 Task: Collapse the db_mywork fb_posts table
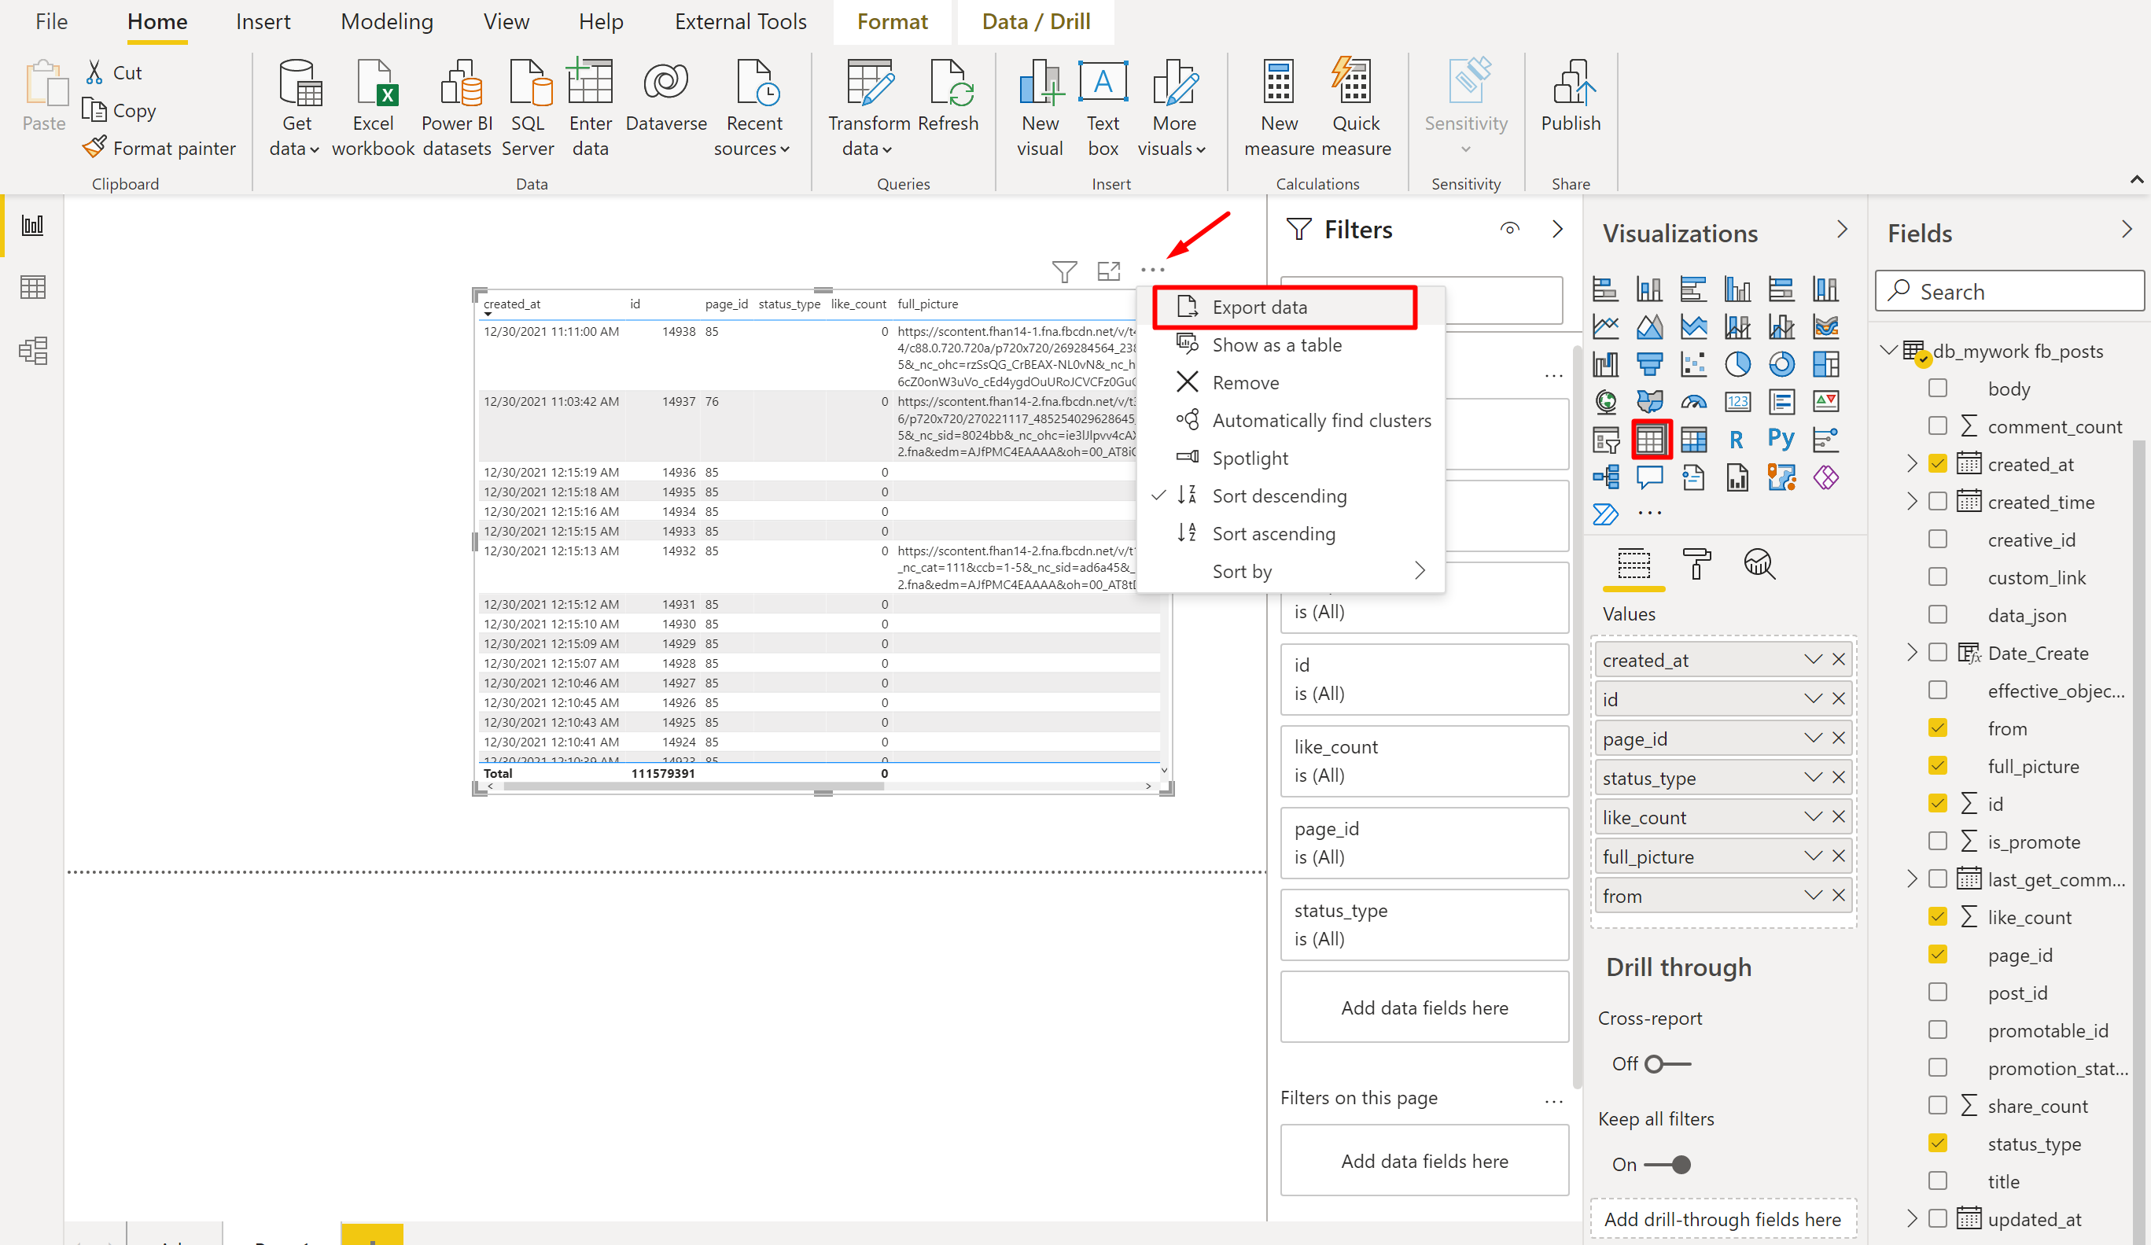tap(1889, 351)
